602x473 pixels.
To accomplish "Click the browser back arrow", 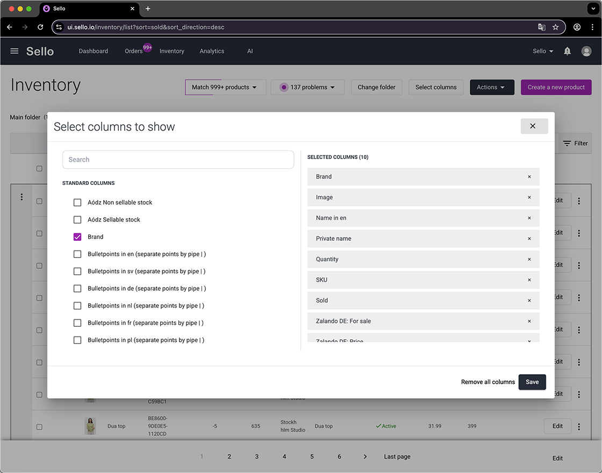I will (x=9, y=27).
